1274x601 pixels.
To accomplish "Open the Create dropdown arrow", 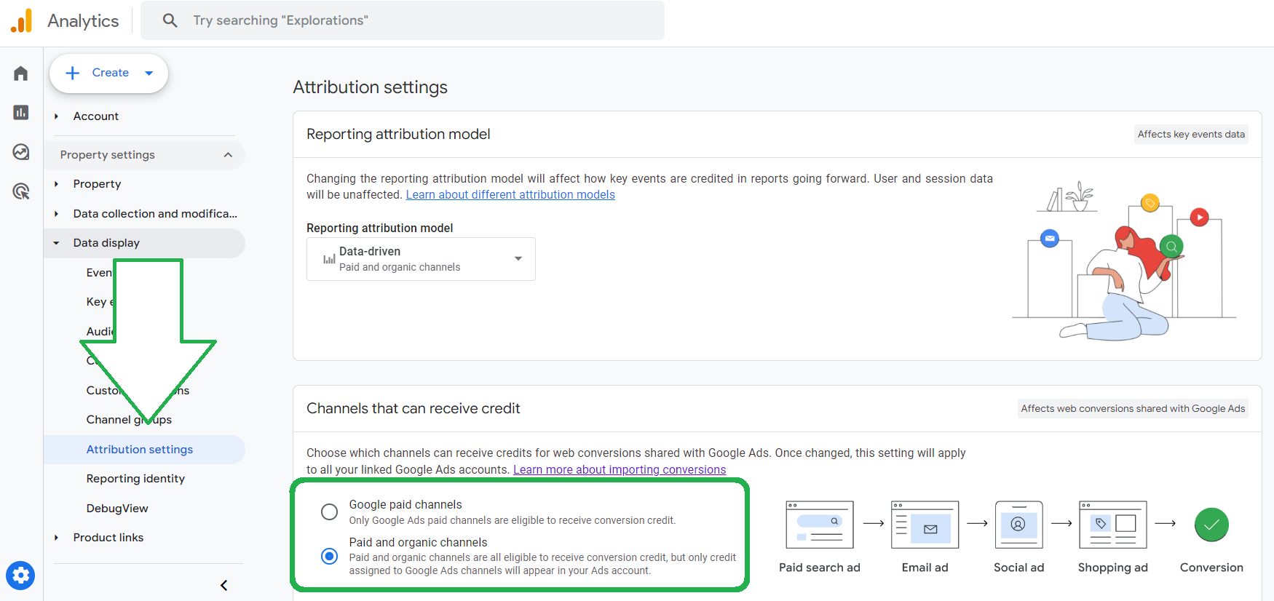I will 149,73.
